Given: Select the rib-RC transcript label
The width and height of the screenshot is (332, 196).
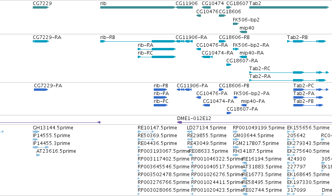Looking at the screenshot, I should point(145,53).
